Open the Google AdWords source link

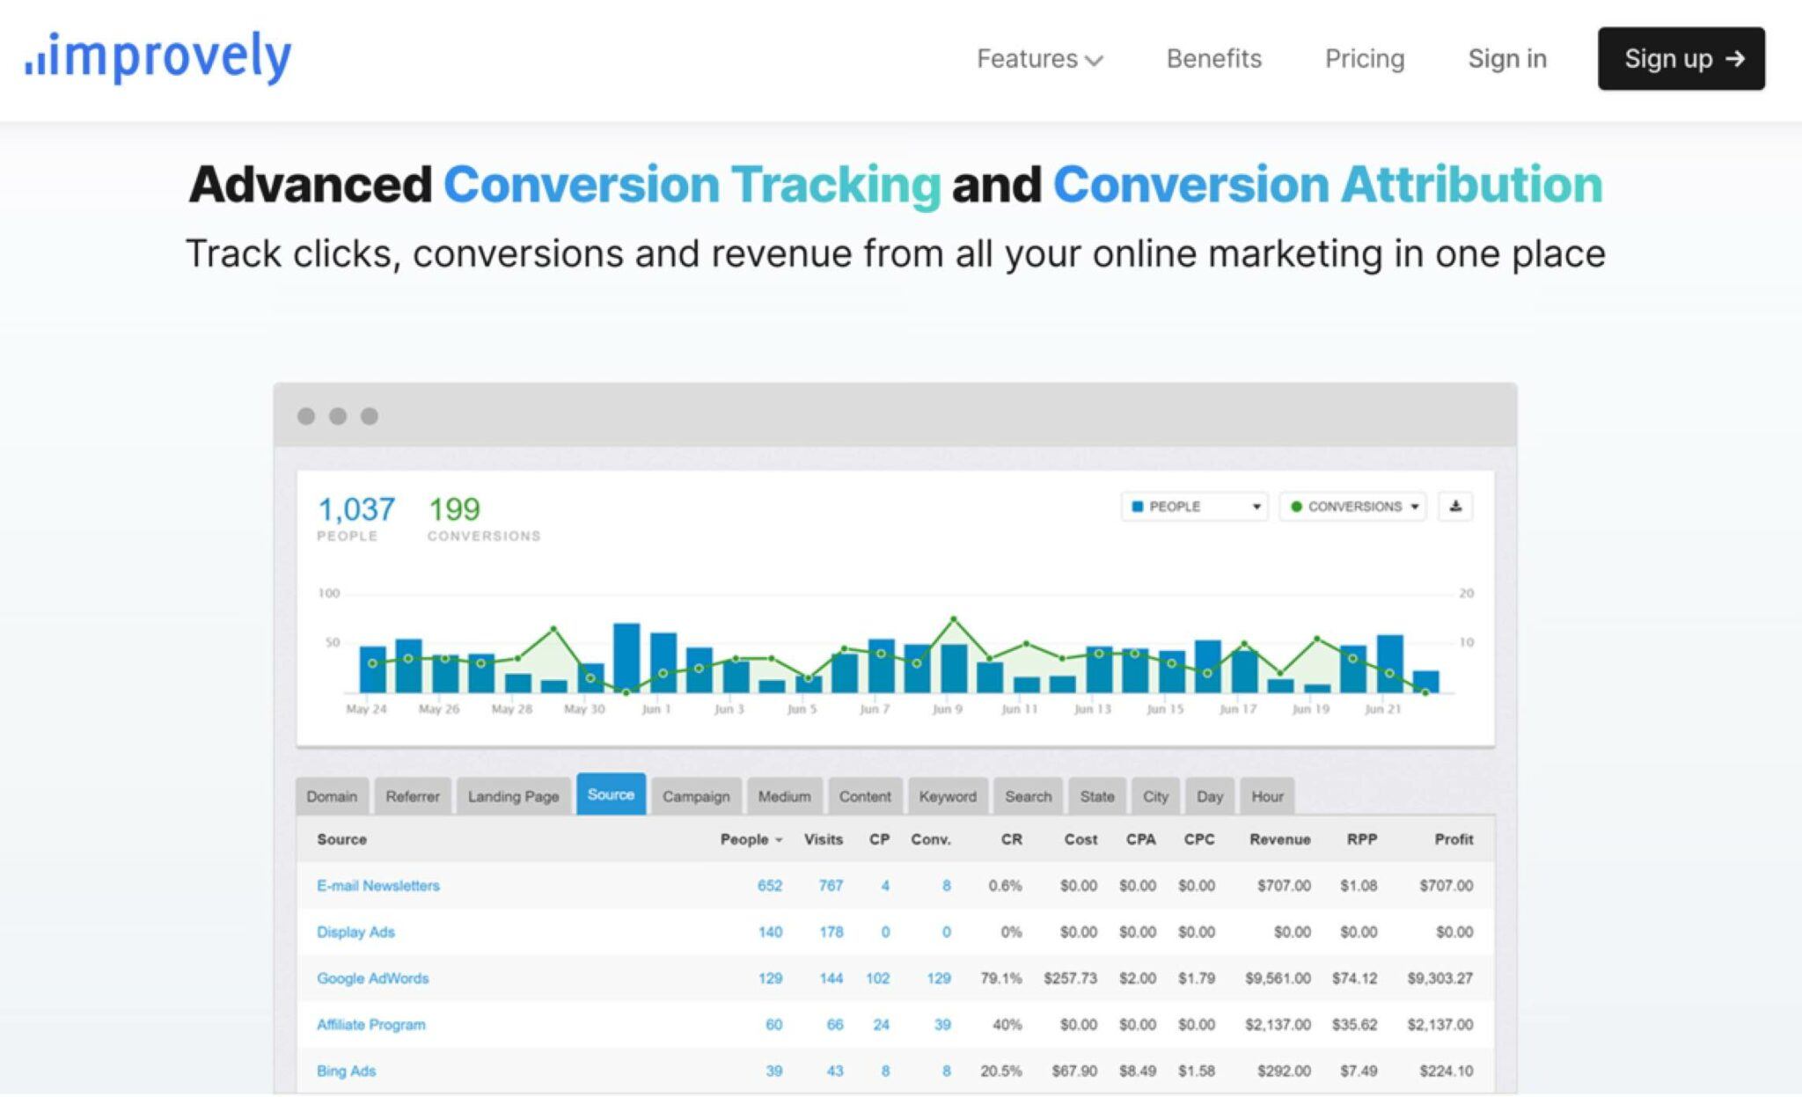coord(372,977)
